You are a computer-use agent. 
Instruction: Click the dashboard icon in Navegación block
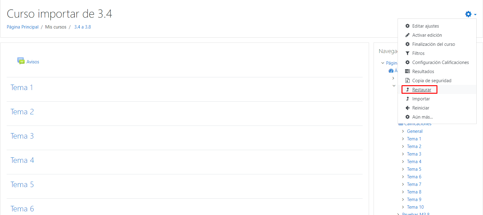tap(391, 71)
